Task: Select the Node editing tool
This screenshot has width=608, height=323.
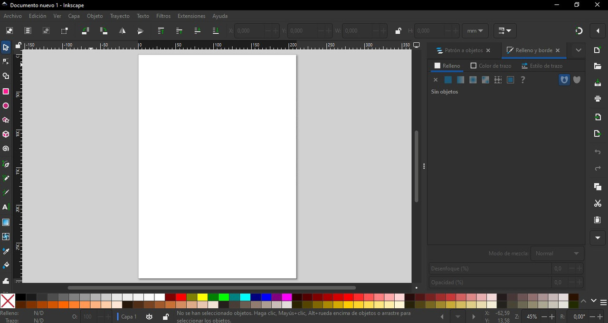Action: tap(6, 62)
